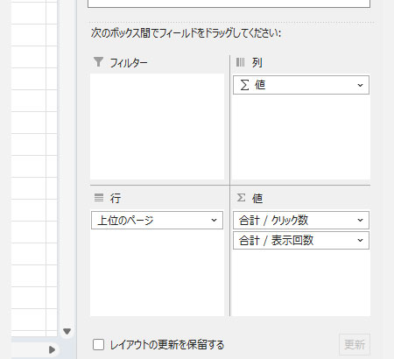Click the spreadsheet scroll-right arrow
The width and height of the screenshot is (394, 359).
[52, 349]
